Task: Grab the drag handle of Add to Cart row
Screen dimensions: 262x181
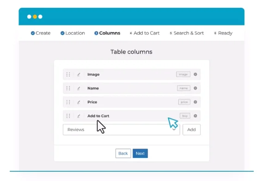Action: (x=68, y=116)
